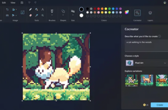The image size is (168, 110).
Task: Click the Create button
Action: pyautogui.click(x=159, y=105)
